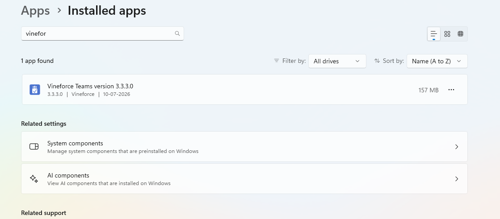
Task: Open the AI components settings entry
Action: pos(244,178)
